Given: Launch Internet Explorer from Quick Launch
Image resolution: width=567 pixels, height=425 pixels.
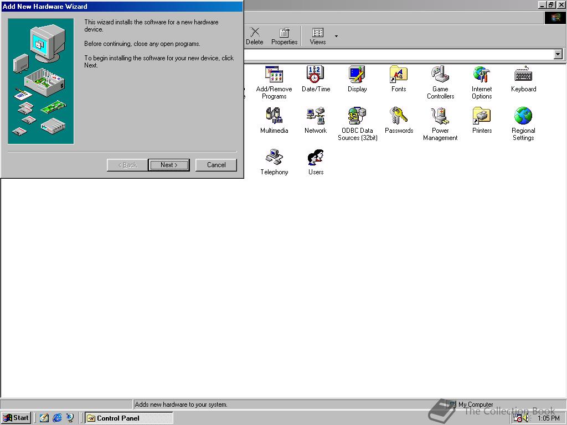Looking at the screenshot, I should pyautogui.click(x=57, y=418).
